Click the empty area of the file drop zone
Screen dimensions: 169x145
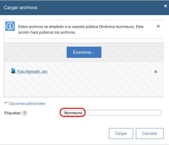(x=84, y=86)
